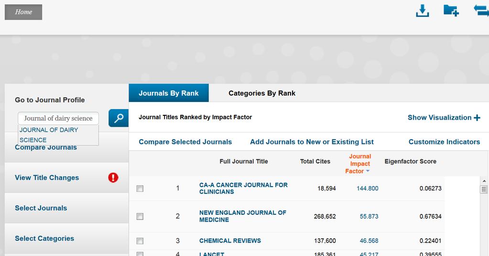This screenshot has height=256, width=489.
Task: Switch to the Journals By Rank tab
Action: tap(169, 93)
